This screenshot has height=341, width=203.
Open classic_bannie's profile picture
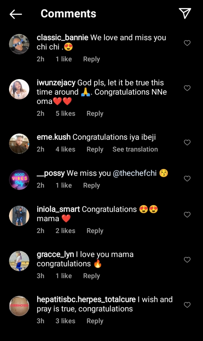(19, 44)
